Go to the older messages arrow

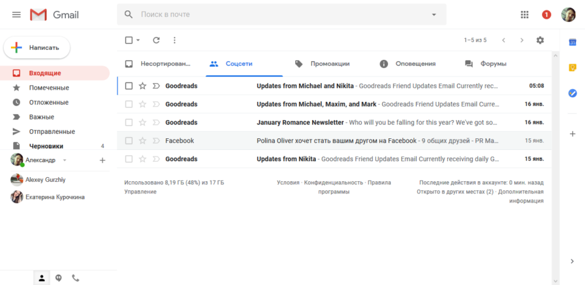pyautogui.click(x=522, y=40)
